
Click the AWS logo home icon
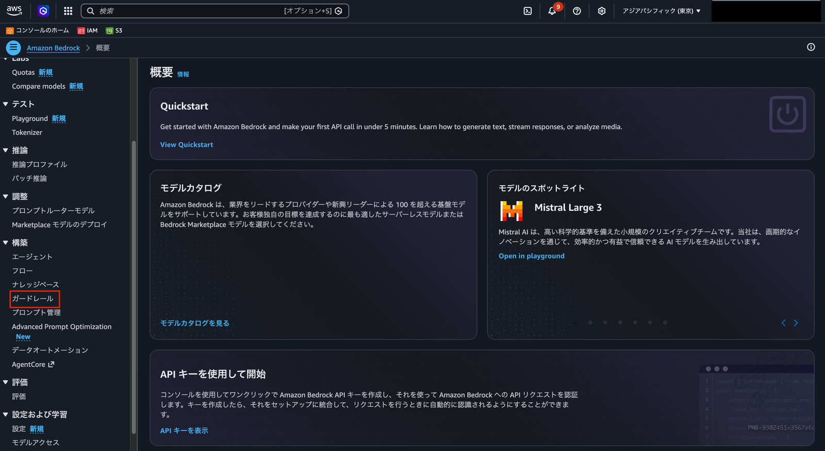click(x=14, y=11)
